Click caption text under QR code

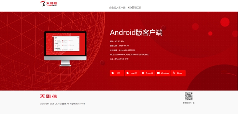189,103
